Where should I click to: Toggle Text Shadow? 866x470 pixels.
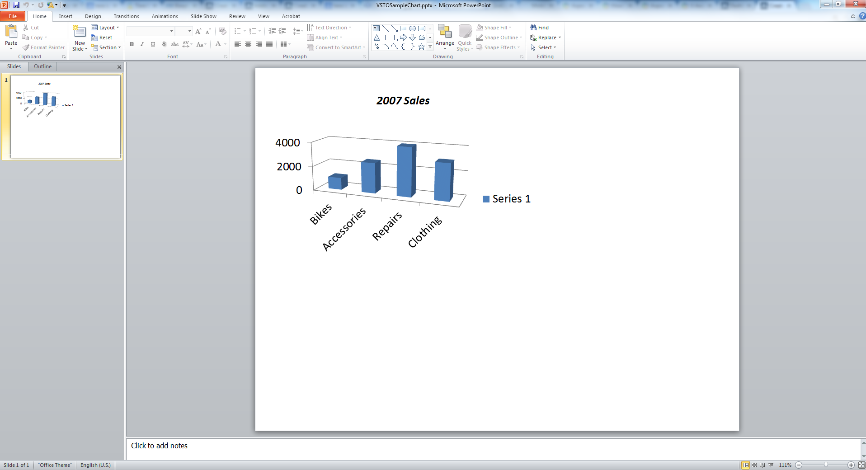[164, 44]
